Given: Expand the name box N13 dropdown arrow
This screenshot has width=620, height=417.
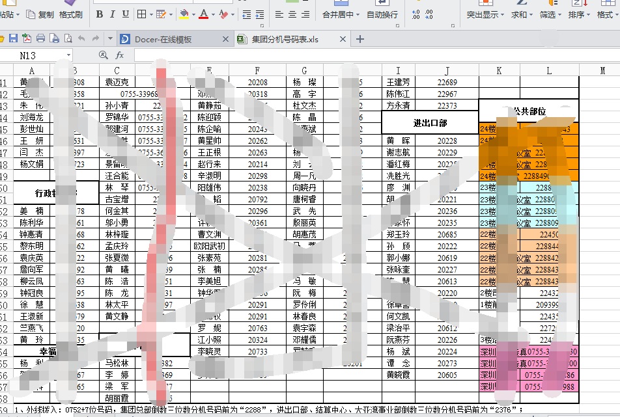Looking at the screenshot, I should tap(69, 55).
